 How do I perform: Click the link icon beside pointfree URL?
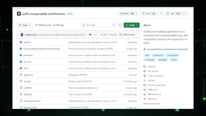pos(145,49)
